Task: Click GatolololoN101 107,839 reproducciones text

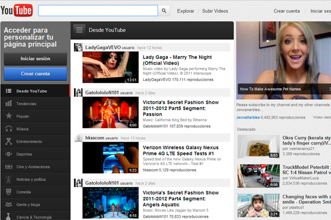Action: tap(177, 126)
